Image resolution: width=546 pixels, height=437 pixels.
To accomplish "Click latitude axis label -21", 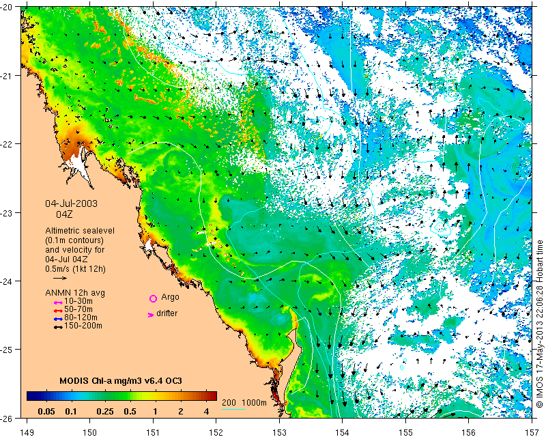I will pos(6,75).
